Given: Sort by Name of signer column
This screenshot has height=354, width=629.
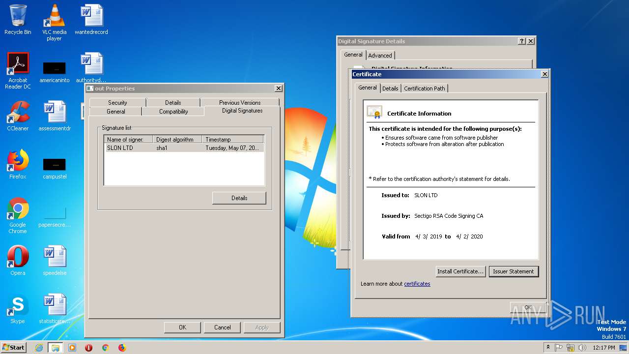Looking at the screenshot, I should pyautogui.click(x=129, y=139).
